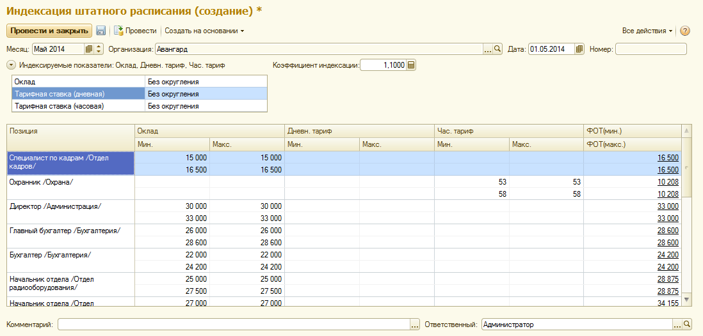Collapse the Индексируемые показатели section
The height and width of the screenshot is (336, 703).
point(11,65)
